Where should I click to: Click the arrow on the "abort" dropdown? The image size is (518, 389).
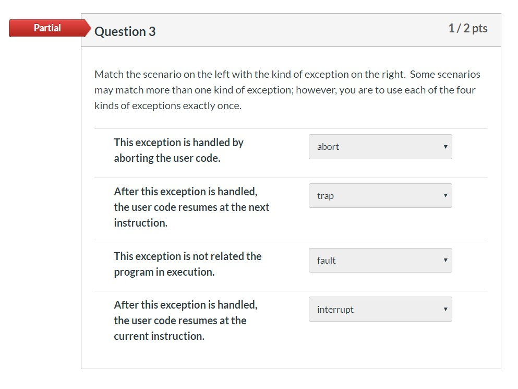click(x=445, y=147)
